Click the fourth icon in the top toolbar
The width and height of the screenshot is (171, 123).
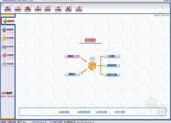pos(38,8)
